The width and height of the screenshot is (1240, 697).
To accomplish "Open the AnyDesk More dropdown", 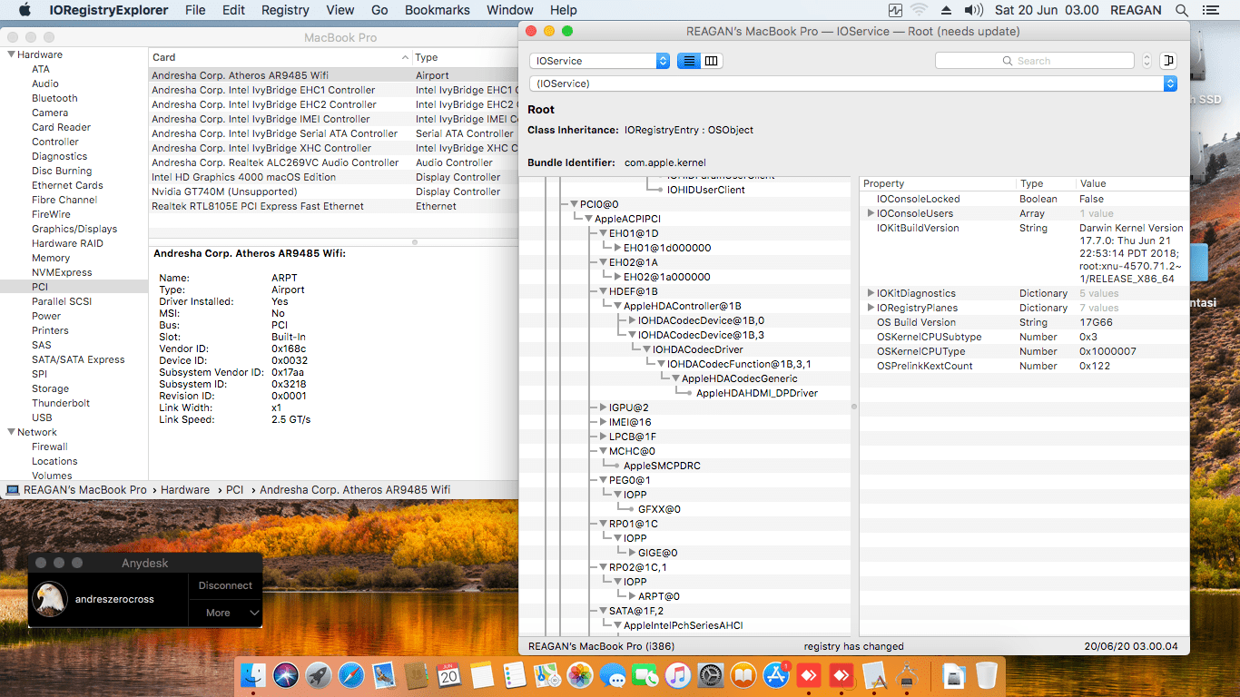I will point(225,613).
